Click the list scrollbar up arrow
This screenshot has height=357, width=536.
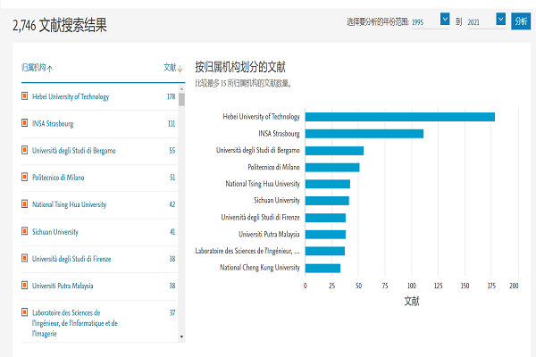pyautogui.click(x=181, y=89)
